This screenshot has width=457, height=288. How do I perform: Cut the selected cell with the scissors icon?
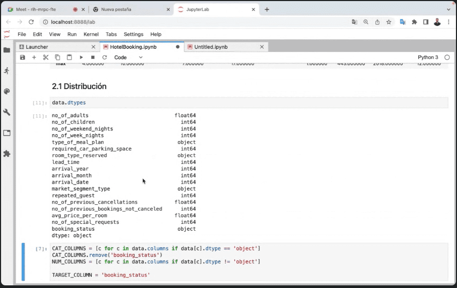point(46,57)
